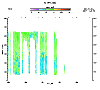Click the 21:36 time tick label
The image size is (100, 90).
[x=76, y=82]
